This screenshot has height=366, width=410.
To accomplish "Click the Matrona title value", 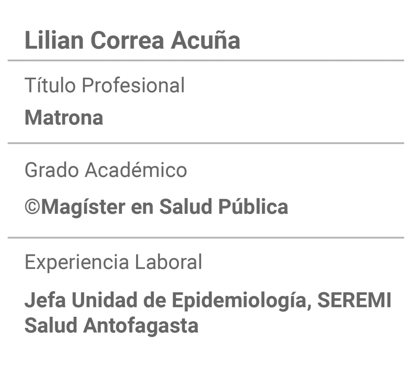I will point(64,118).
